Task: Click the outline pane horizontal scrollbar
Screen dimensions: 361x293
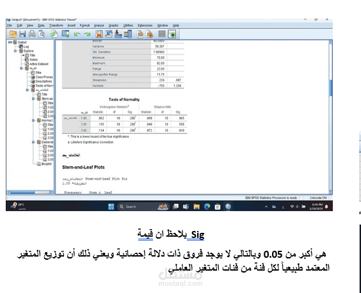Action: 30,192
